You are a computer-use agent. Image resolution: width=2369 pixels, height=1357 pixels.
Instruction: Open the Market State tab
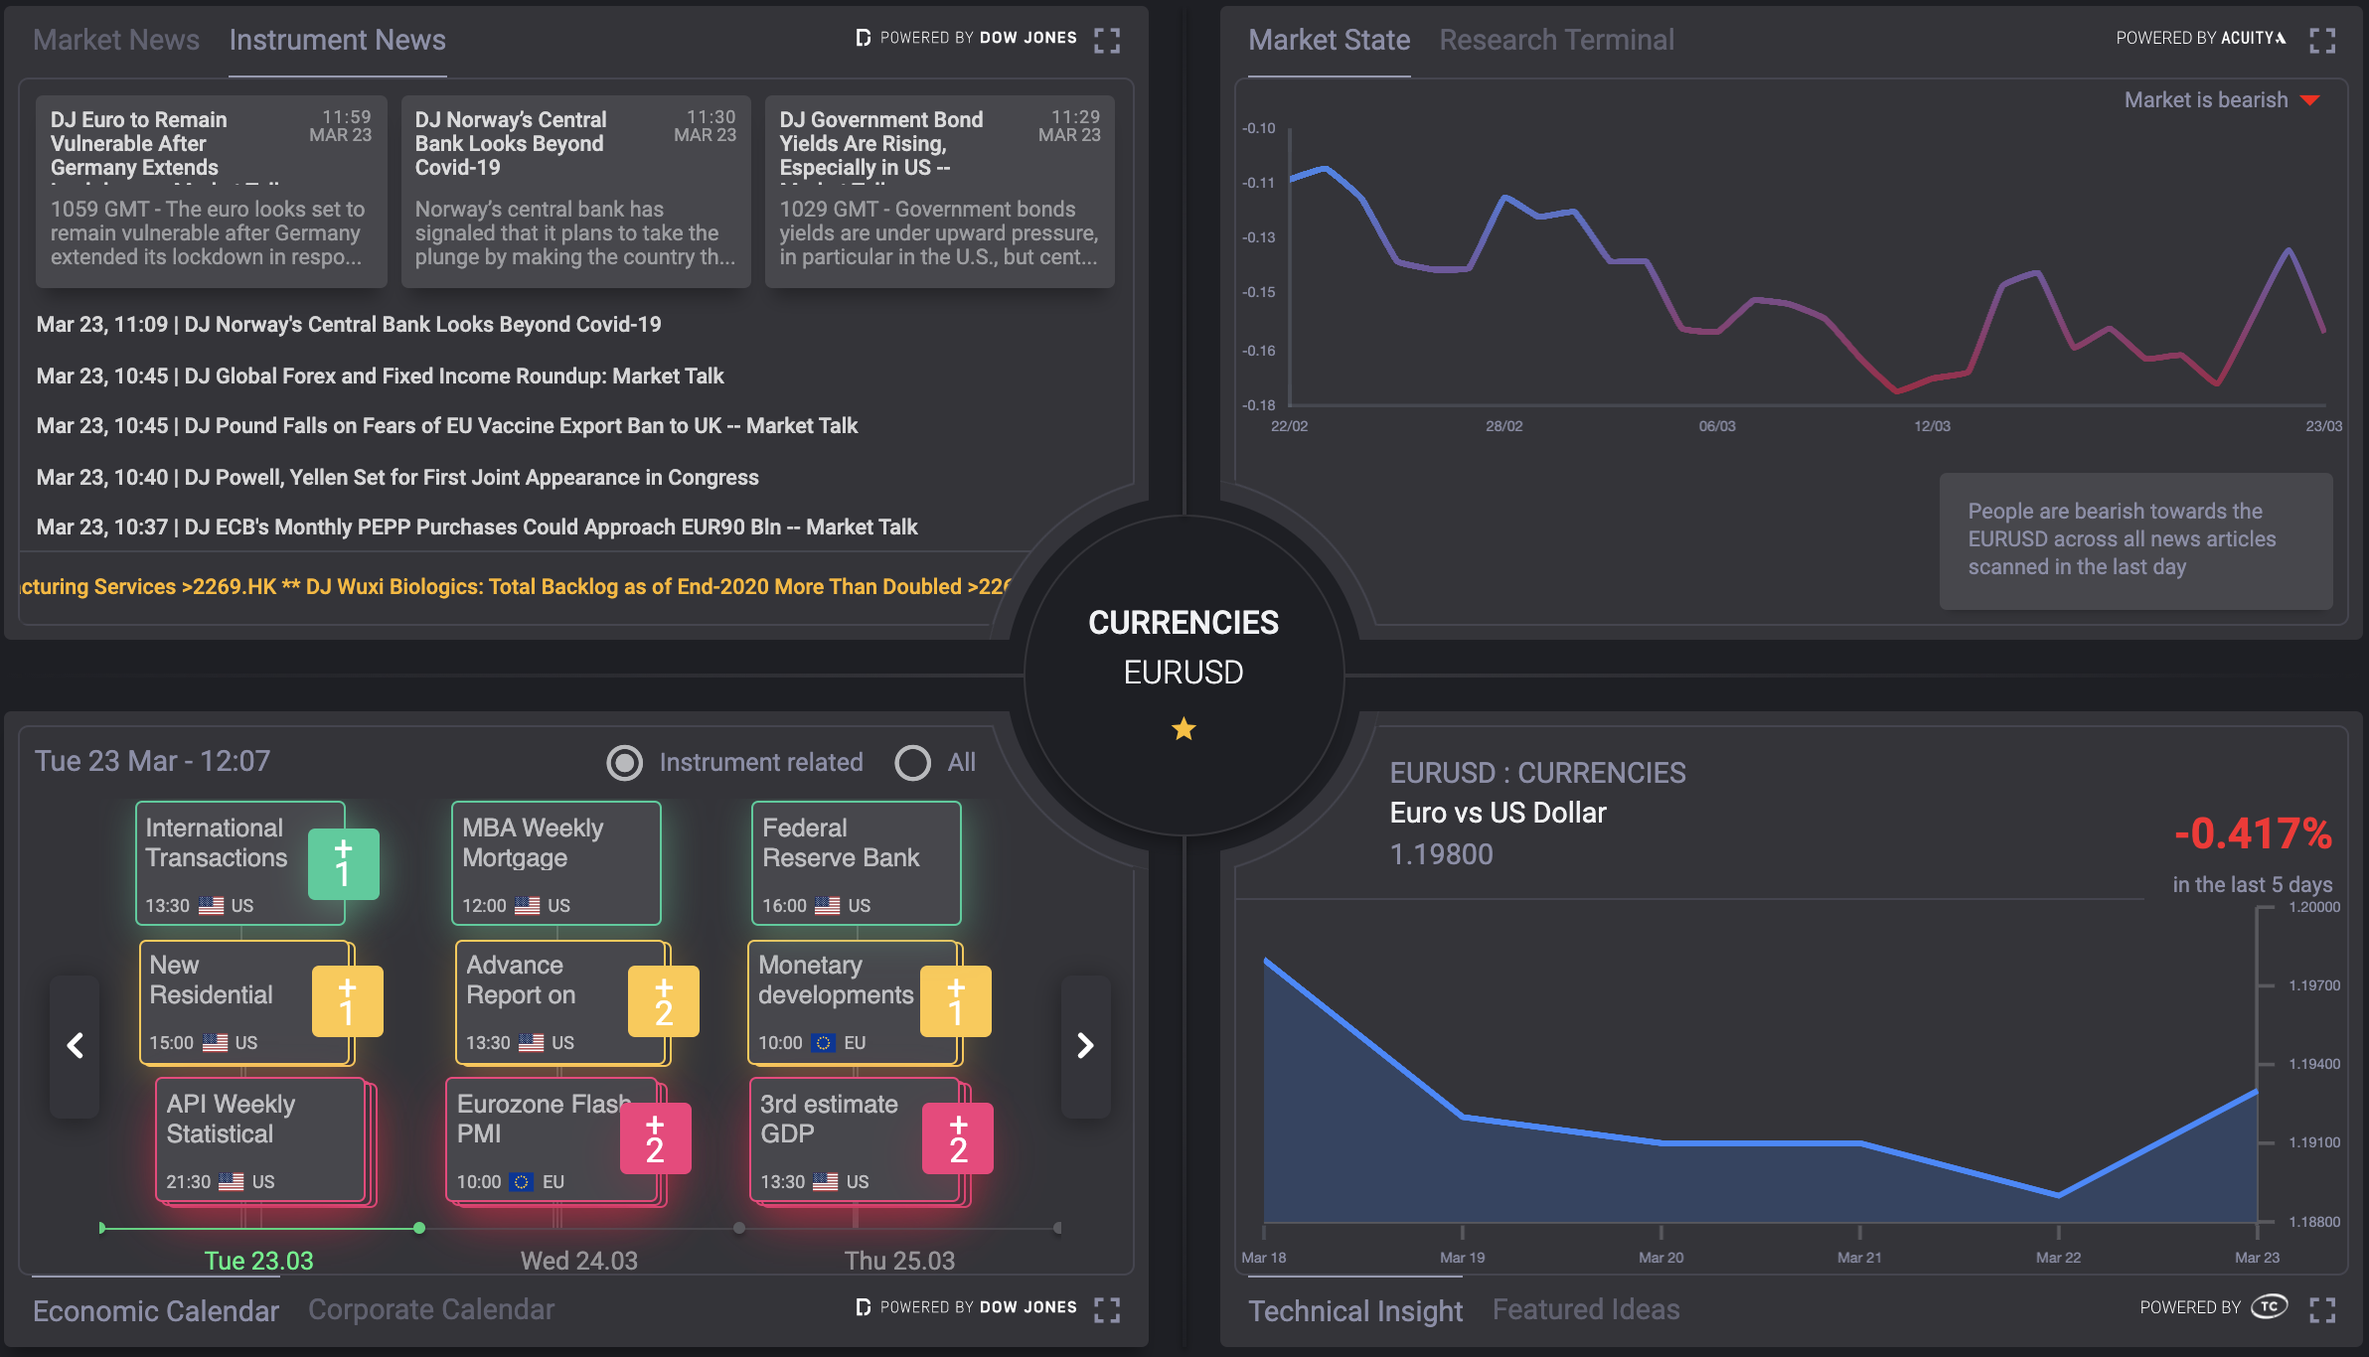tap(1330, 40)
